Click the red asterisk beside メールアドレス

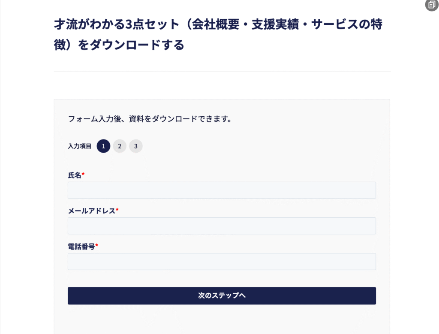point(117,210)
